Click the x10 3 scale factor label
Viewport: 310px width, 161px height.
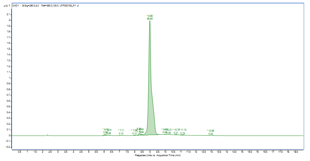(x=7, y=6)
